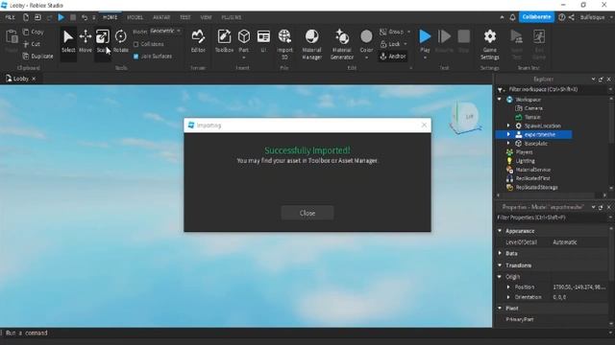Click the Lock tool icon
Image resolution: width=615 pixels, height=345 pixels.
(383, 44)
